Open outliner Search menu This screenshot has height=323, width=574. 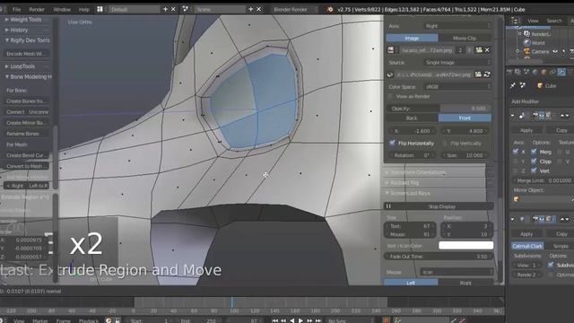coord(553,21)
